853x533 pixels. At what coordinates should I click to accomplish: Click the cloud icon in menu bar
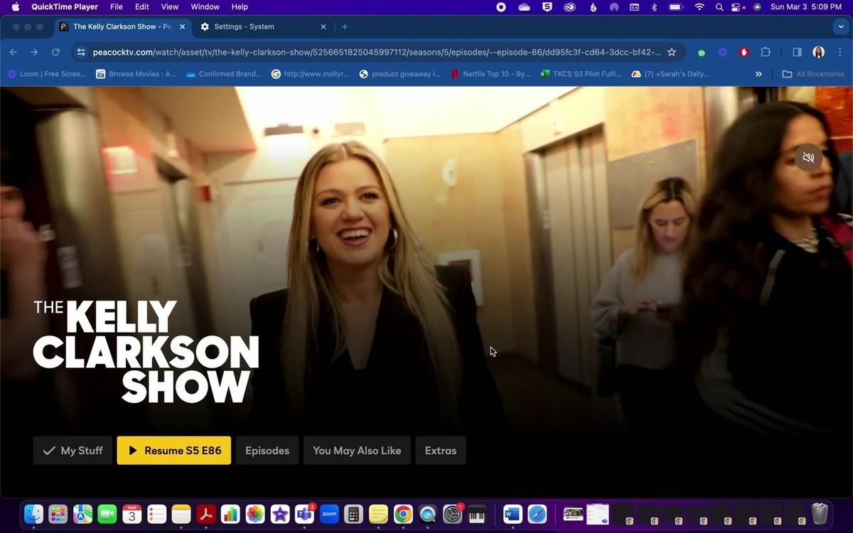pos(525,7)
